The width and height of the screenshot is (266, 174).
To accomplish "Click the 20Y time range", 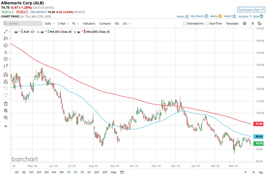I will [x=105, y=172].
